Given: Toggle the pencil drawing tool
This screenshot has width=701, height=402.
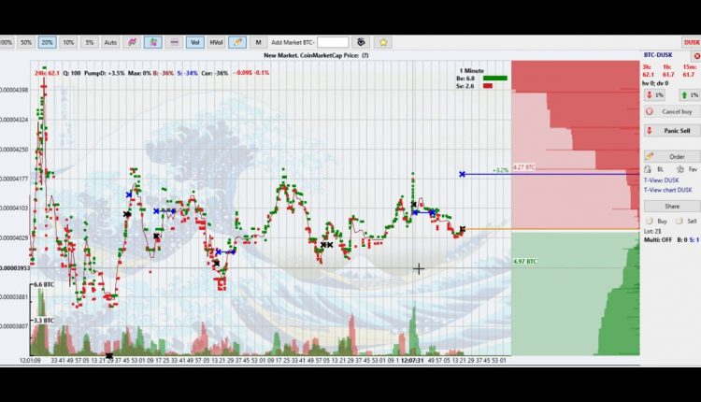Looking at the screenshot, I should click(x=237, y=42).
